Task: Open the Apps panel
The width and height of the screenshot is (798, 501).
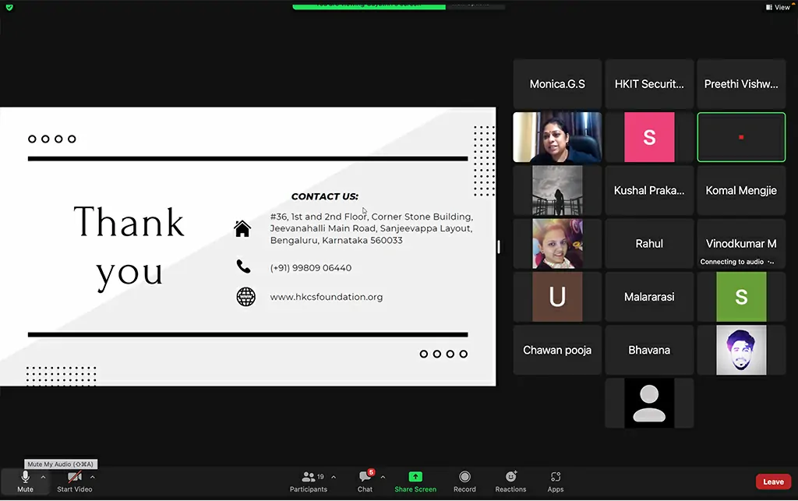Action: coord(555,482)
